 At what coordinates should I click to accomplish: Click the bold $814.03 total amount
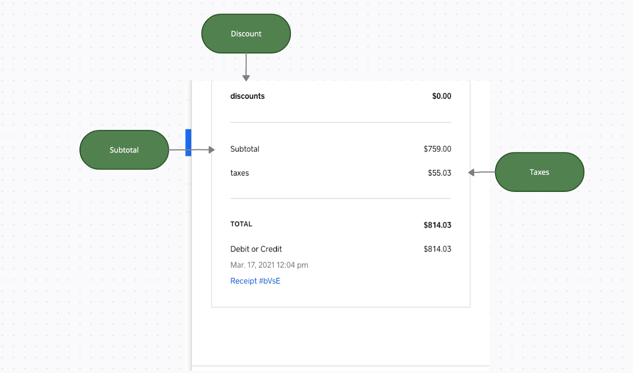coord(437,225)
